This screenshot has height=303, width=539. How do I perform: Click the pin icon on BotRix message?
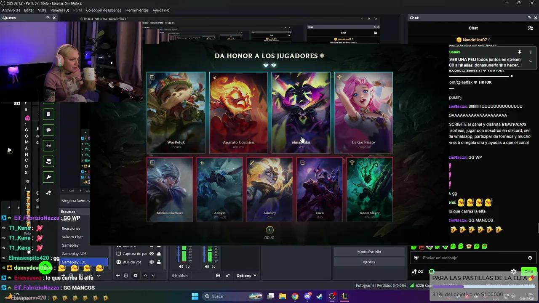[520, 52]
